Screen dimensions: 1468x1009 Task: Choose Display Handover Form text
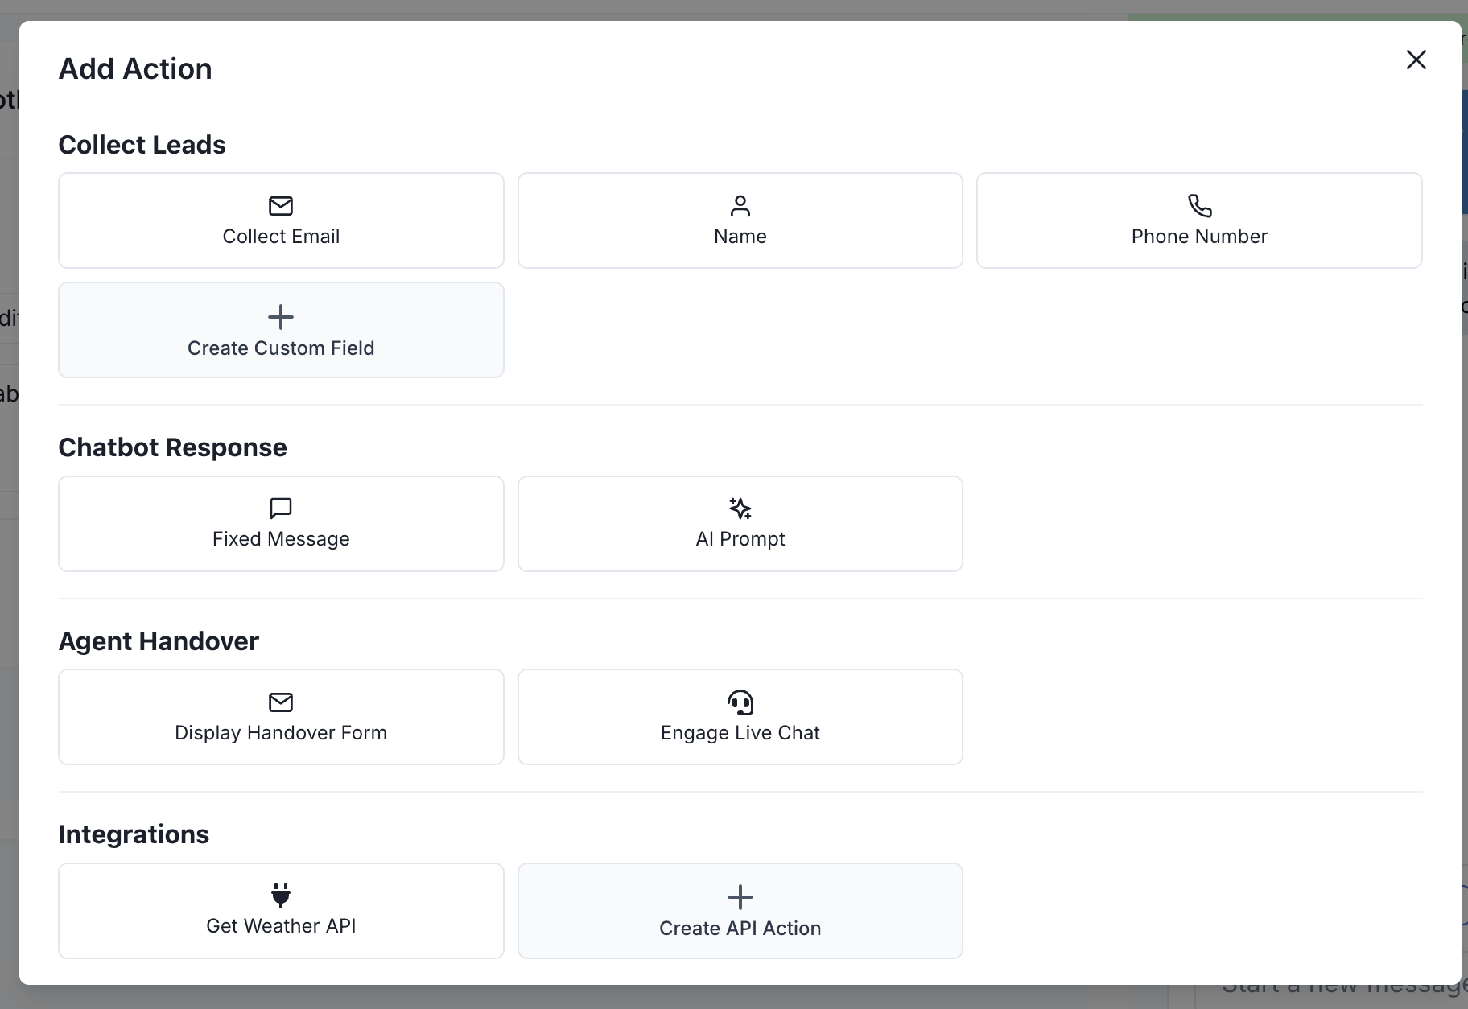pos(281,733)
